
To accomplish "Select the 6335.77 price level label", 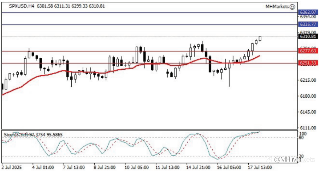I will (x=308, y=24).
